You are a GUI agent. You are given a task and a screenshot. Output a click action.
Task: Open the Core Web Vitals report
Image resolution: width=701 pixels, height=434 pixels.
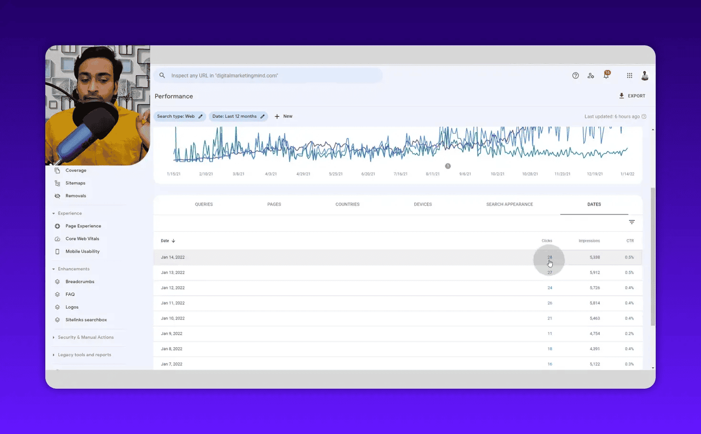[x=82, y=238]
